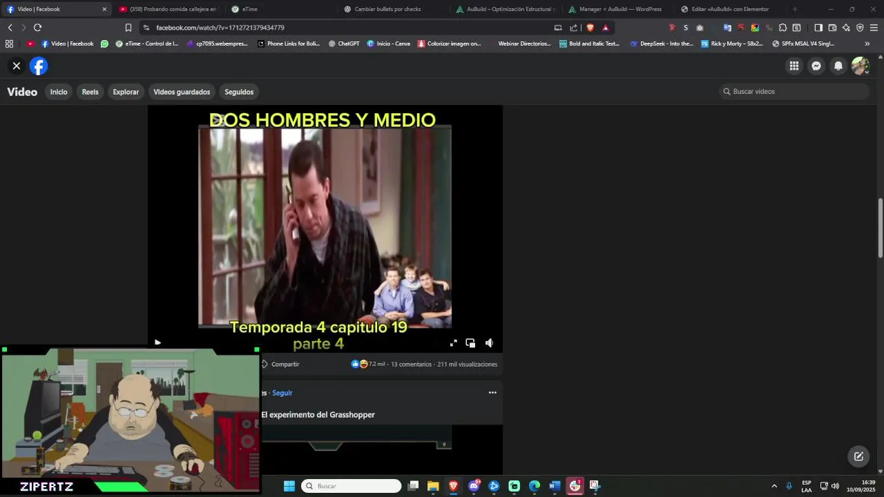Open the Inicio - Canva bookmark
Viewport: 884px width, 497px height.
click(x=388, y=43)
